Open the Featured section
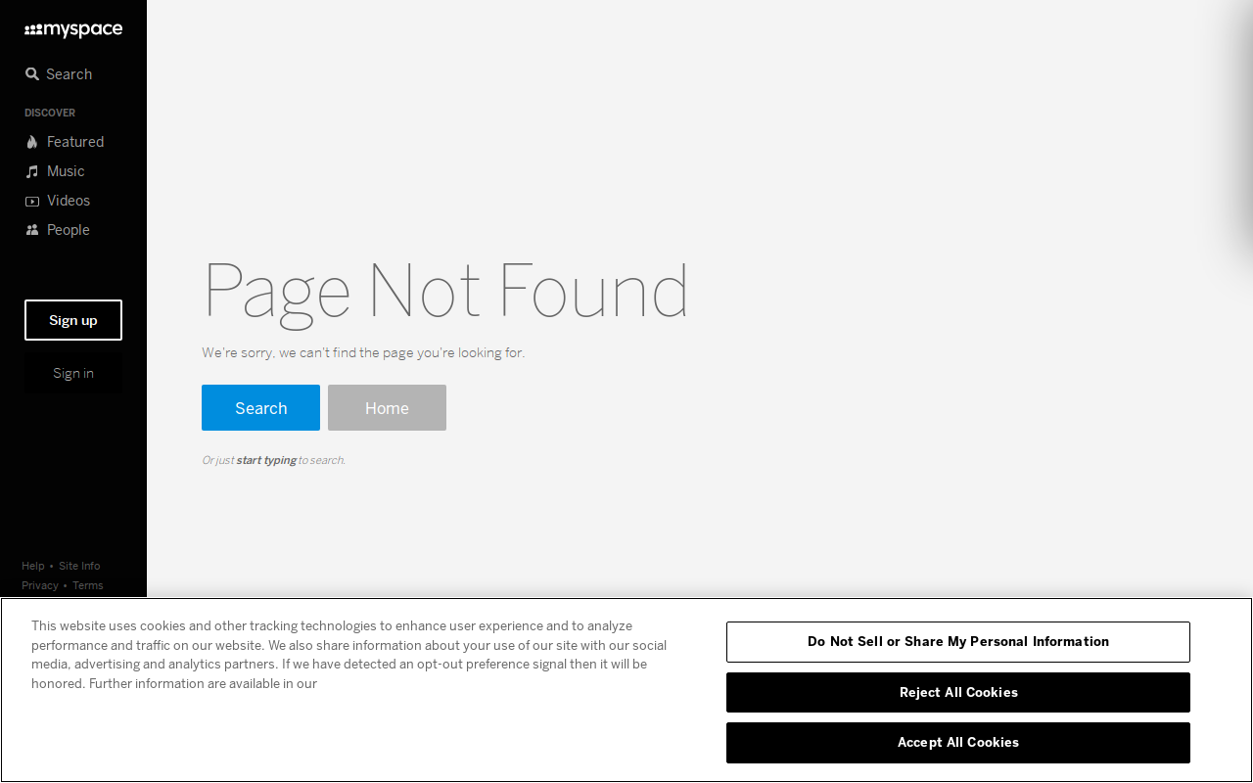This screenshot has width=1253, height=783. (75, 142)
